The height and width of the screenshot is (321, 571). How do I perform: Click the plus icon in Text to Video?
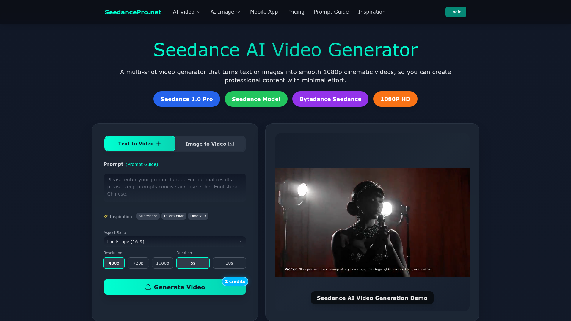(159, 144)
